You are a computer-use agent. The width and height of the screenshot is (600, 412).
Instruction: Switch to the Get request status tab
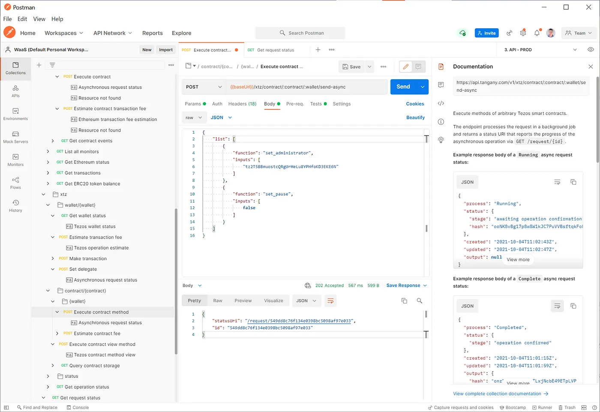coord(276,50)
